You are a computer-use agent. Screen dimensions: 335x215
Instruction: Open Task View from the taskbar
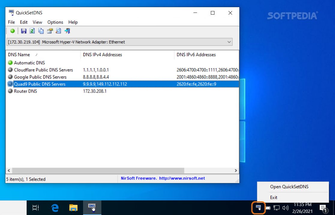[36, 208]
